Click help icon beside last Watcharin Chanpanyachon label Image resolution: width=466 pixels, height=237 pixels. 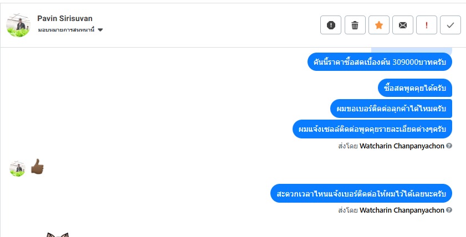449,210
